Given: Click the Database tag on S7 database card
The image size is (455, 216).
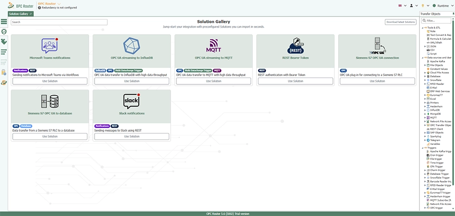Looking at the screenshot, I should point(26,126).
